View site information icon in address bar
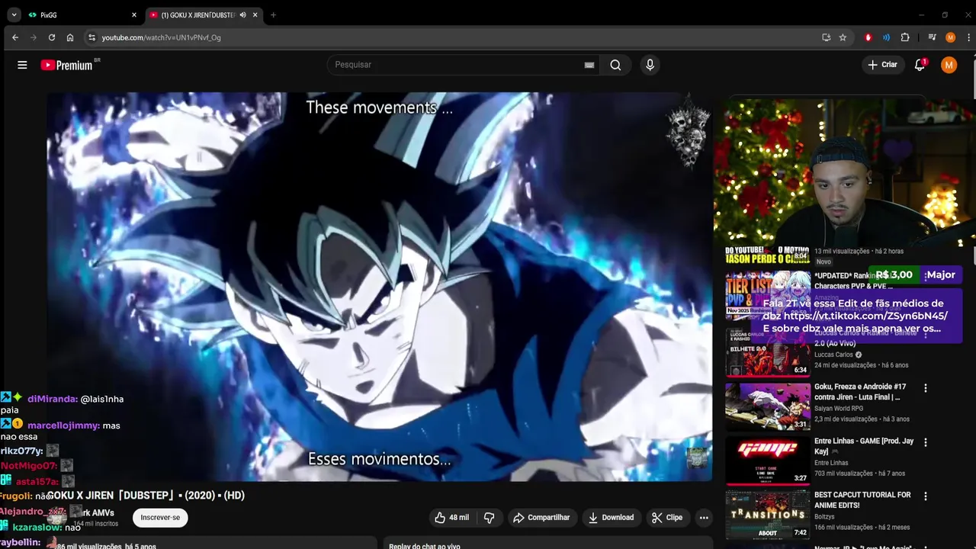 (x=91, y=37)
